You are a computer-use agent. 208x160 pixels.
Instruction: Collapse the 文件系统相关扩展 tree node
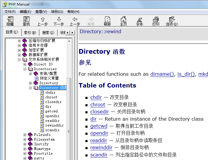(x=19, y=60)
